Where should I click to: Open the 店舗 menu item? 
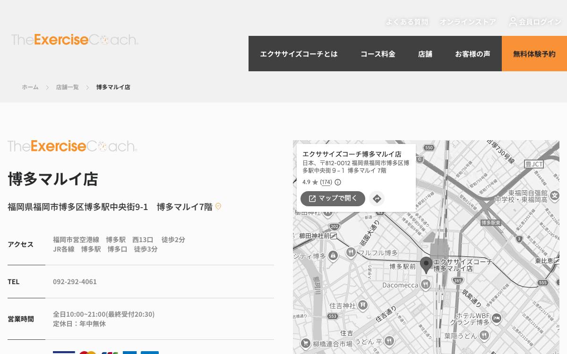425,54
